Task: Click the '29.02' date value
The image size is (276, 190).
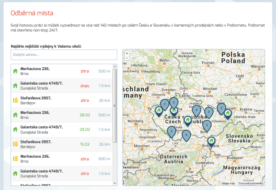Action: click(x=85, y=129)
